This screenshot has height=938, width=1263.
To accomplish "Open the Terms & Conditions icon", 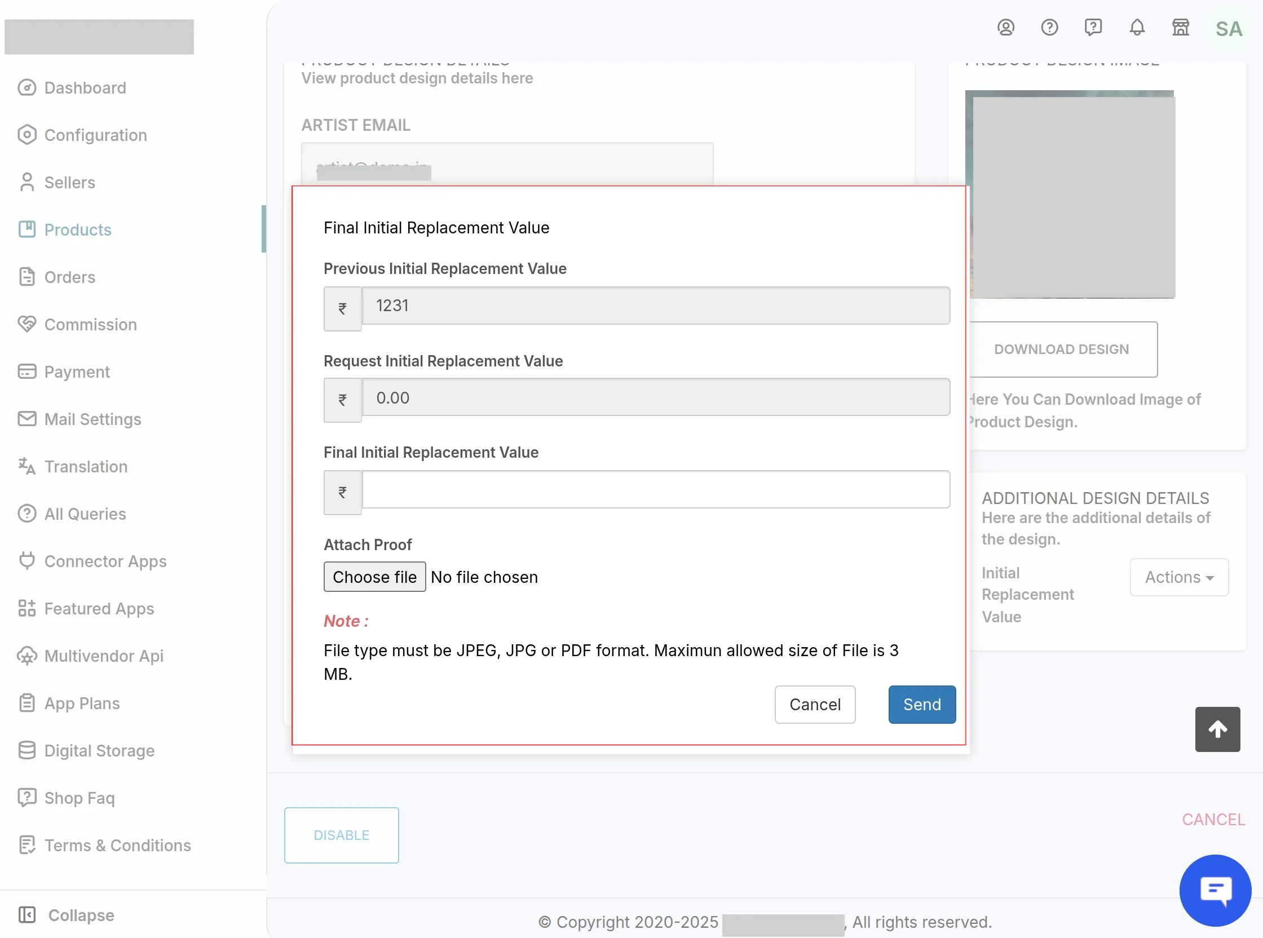I will pos(27,845).
